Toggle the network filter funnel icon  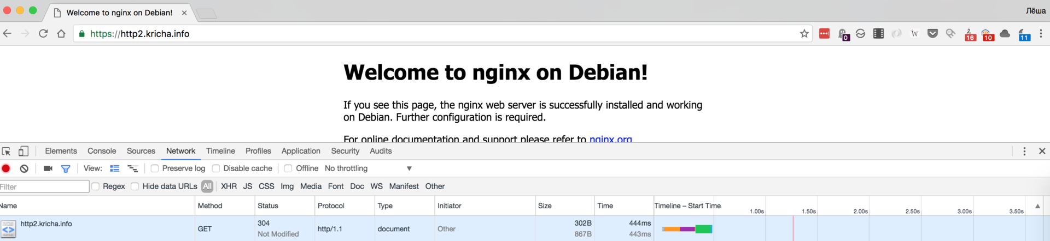click(x=66, y=168)
